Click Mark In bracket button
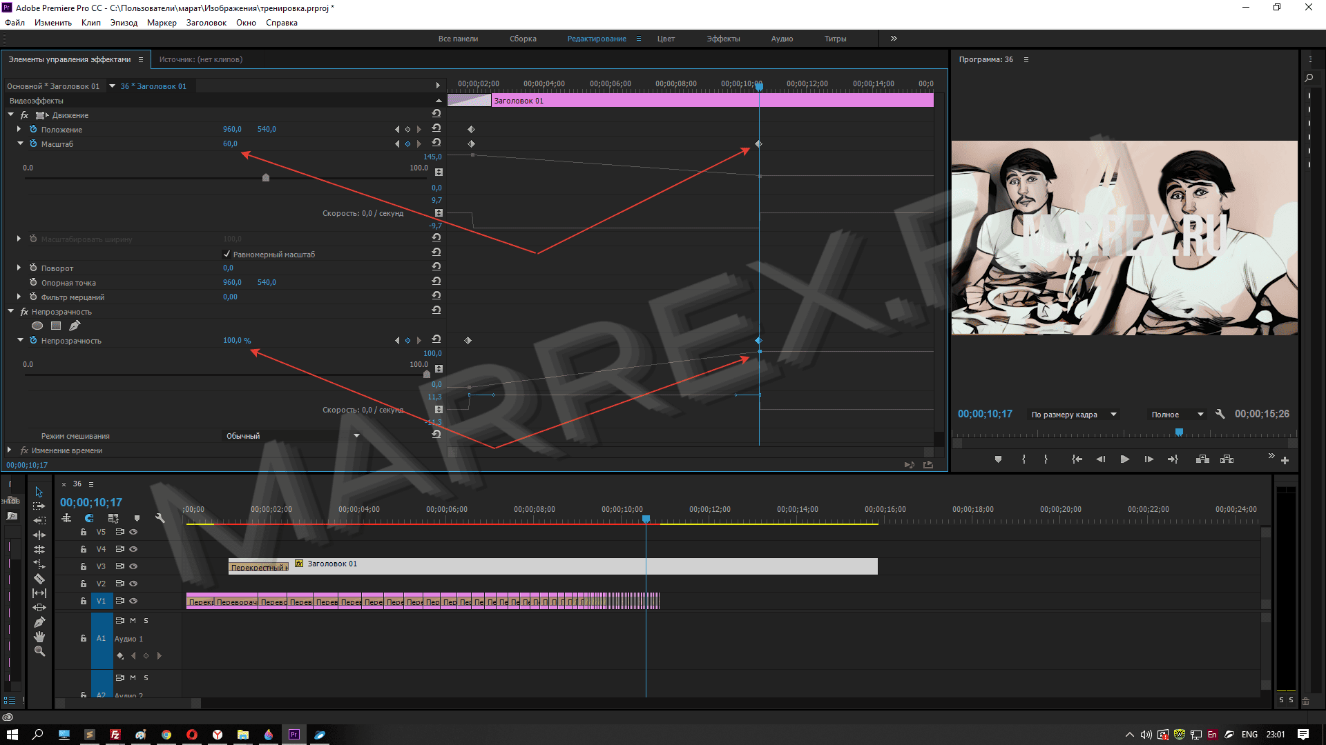Screen dimensions: 1326x745 [x=1024, y=459]
